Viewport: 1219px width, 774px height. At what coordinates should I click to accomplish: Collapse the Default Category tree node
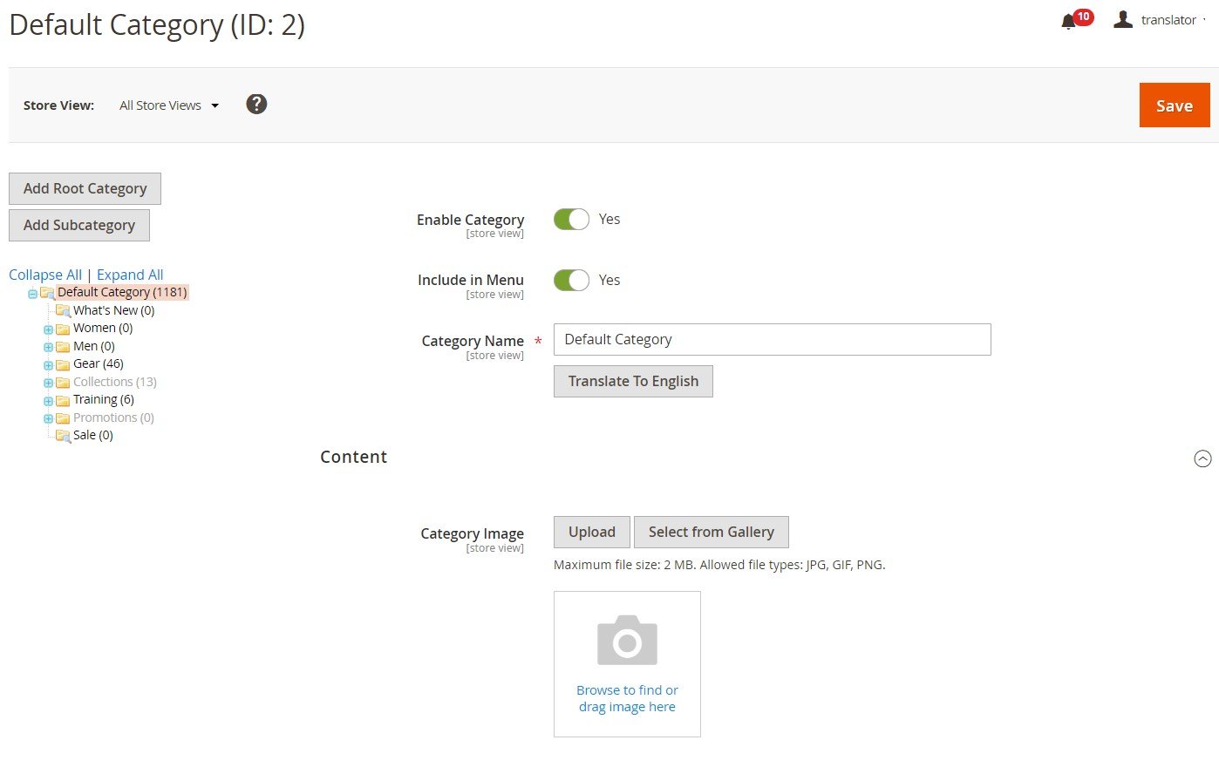click(x=32, y=294)
